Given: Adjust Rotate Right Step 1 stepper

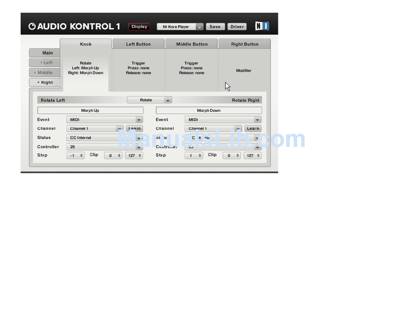Looking at the screenshot, I should coord(194,155).
